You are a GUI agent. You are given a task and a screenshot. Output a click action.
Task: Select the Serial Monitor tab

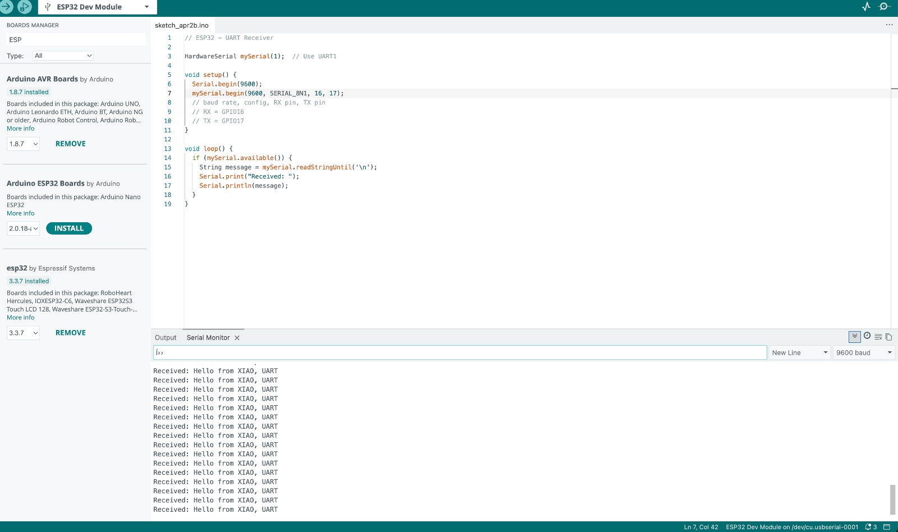(x=208, y=338)
